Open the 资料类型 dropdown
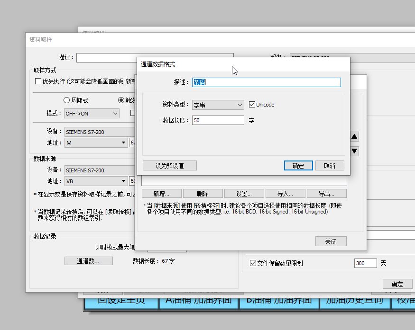Image resolution: width=415 pixels, height=330 pixels. (218, 105)
